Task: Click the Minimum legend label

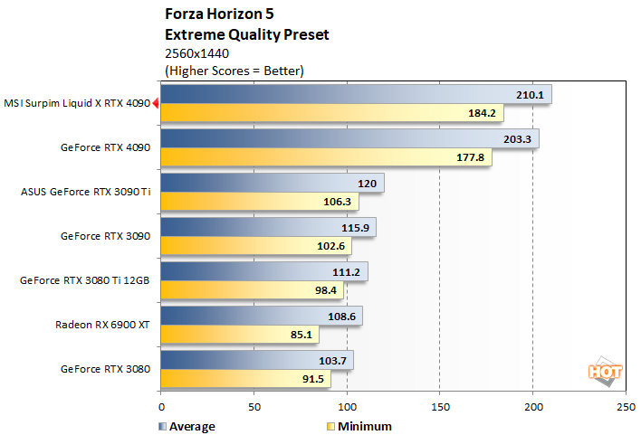Action: (x=365, y=427)
